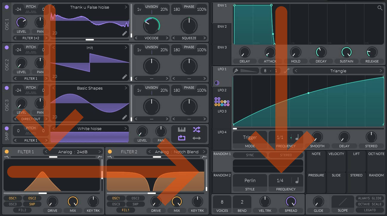Open the Filter 1 Analog 24dB type selector
This screenshot has width=387, height=216.
(x=73, y=152)
